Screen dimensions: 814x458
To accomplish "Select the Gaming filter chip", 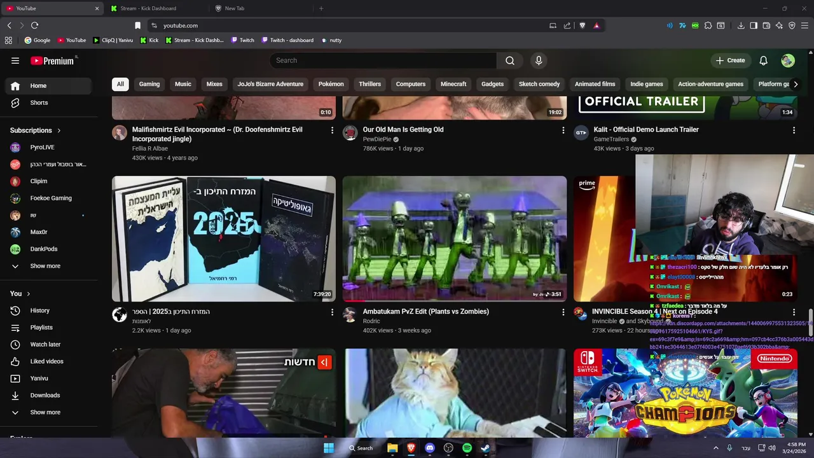I will click(x=149, y=84).
